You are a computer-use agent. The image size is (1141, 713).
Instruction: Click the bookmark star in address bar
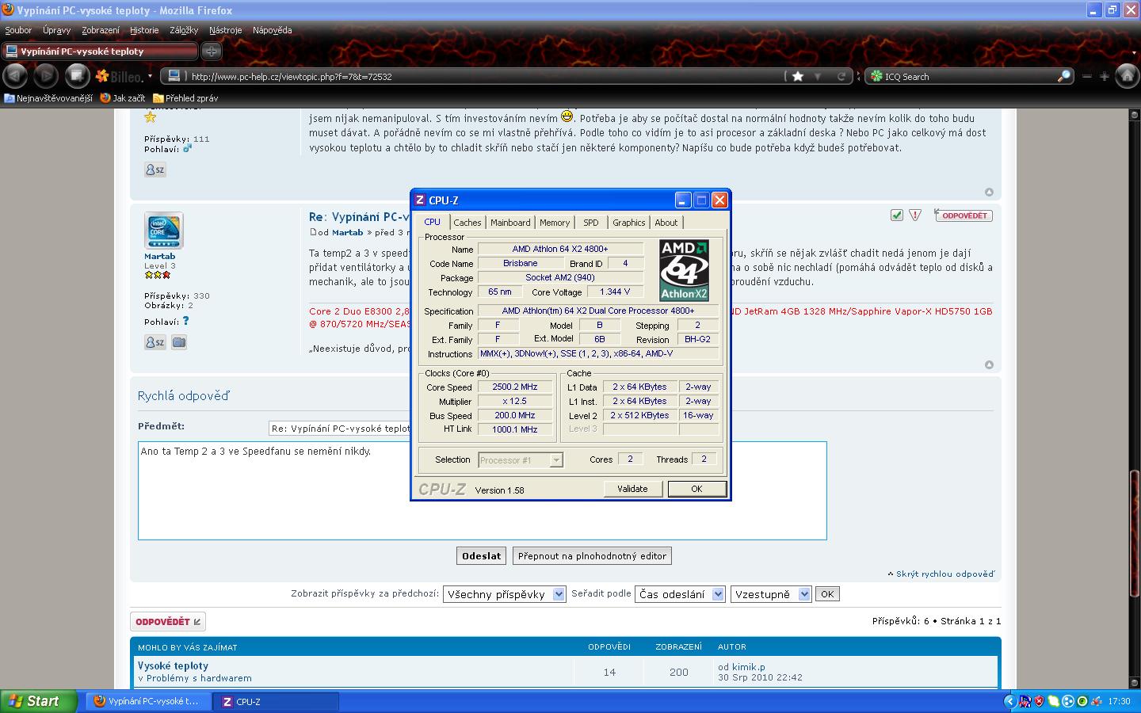[x=798, y=76]
